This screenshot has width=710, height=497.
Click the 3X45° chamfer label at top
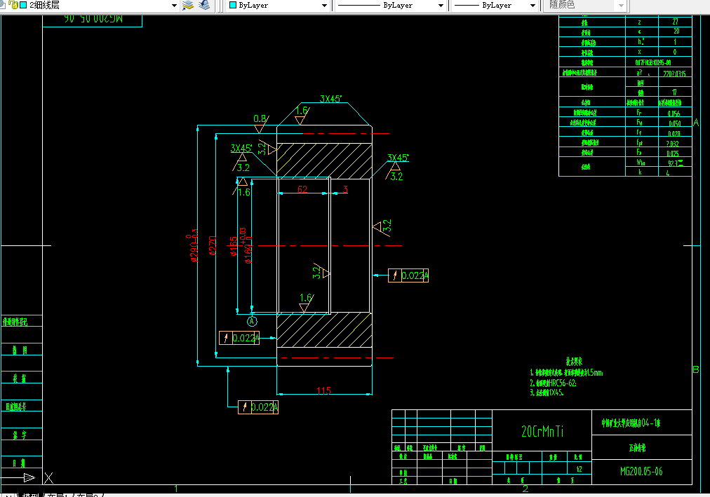coord(330,99)
